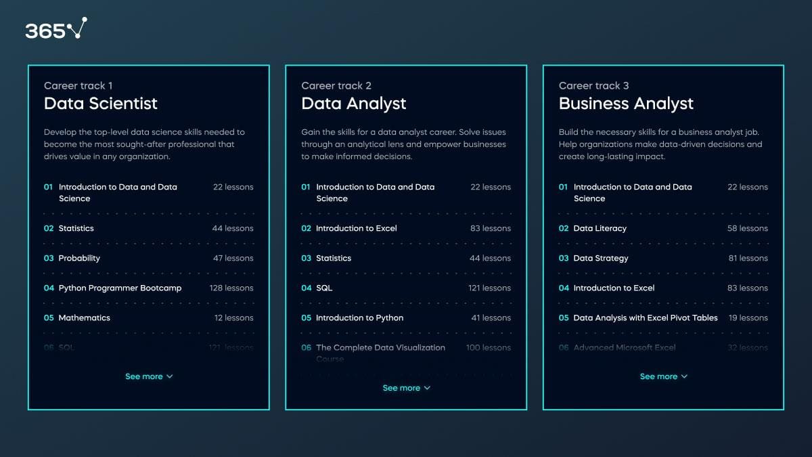Expand Business Analyst track with See more

click(x=664, y=376)
